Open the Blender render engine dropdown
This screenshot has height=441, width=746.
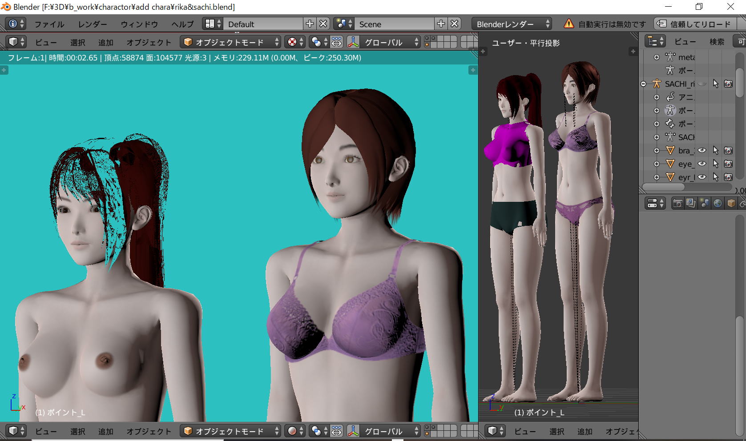(x=512, y=24)
